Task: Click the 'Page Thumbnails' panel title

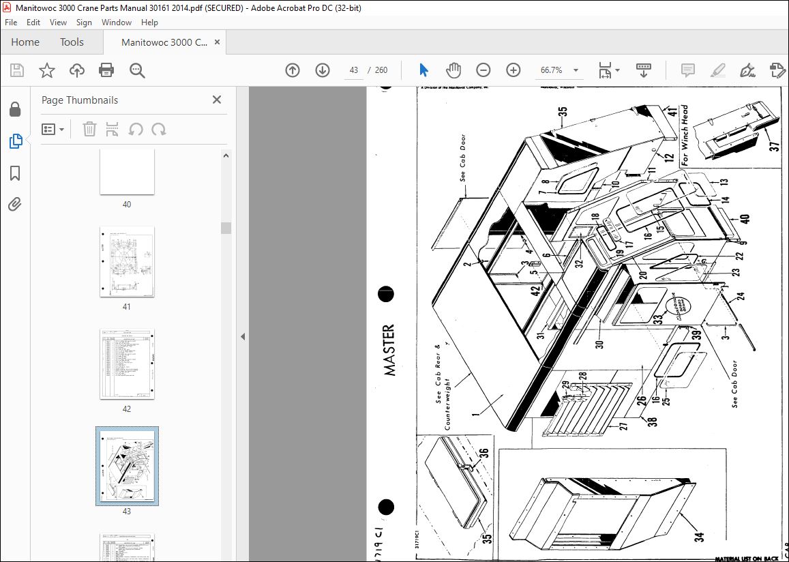Action: [x=80, y=100]
